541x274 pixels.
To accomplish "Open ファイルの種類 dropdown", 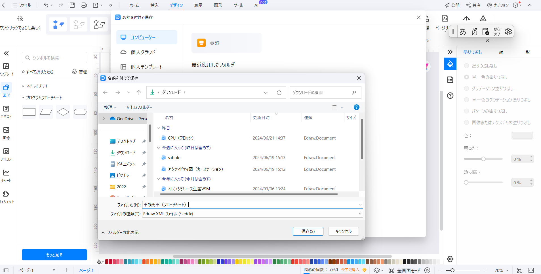I will (x=252, y=214).
